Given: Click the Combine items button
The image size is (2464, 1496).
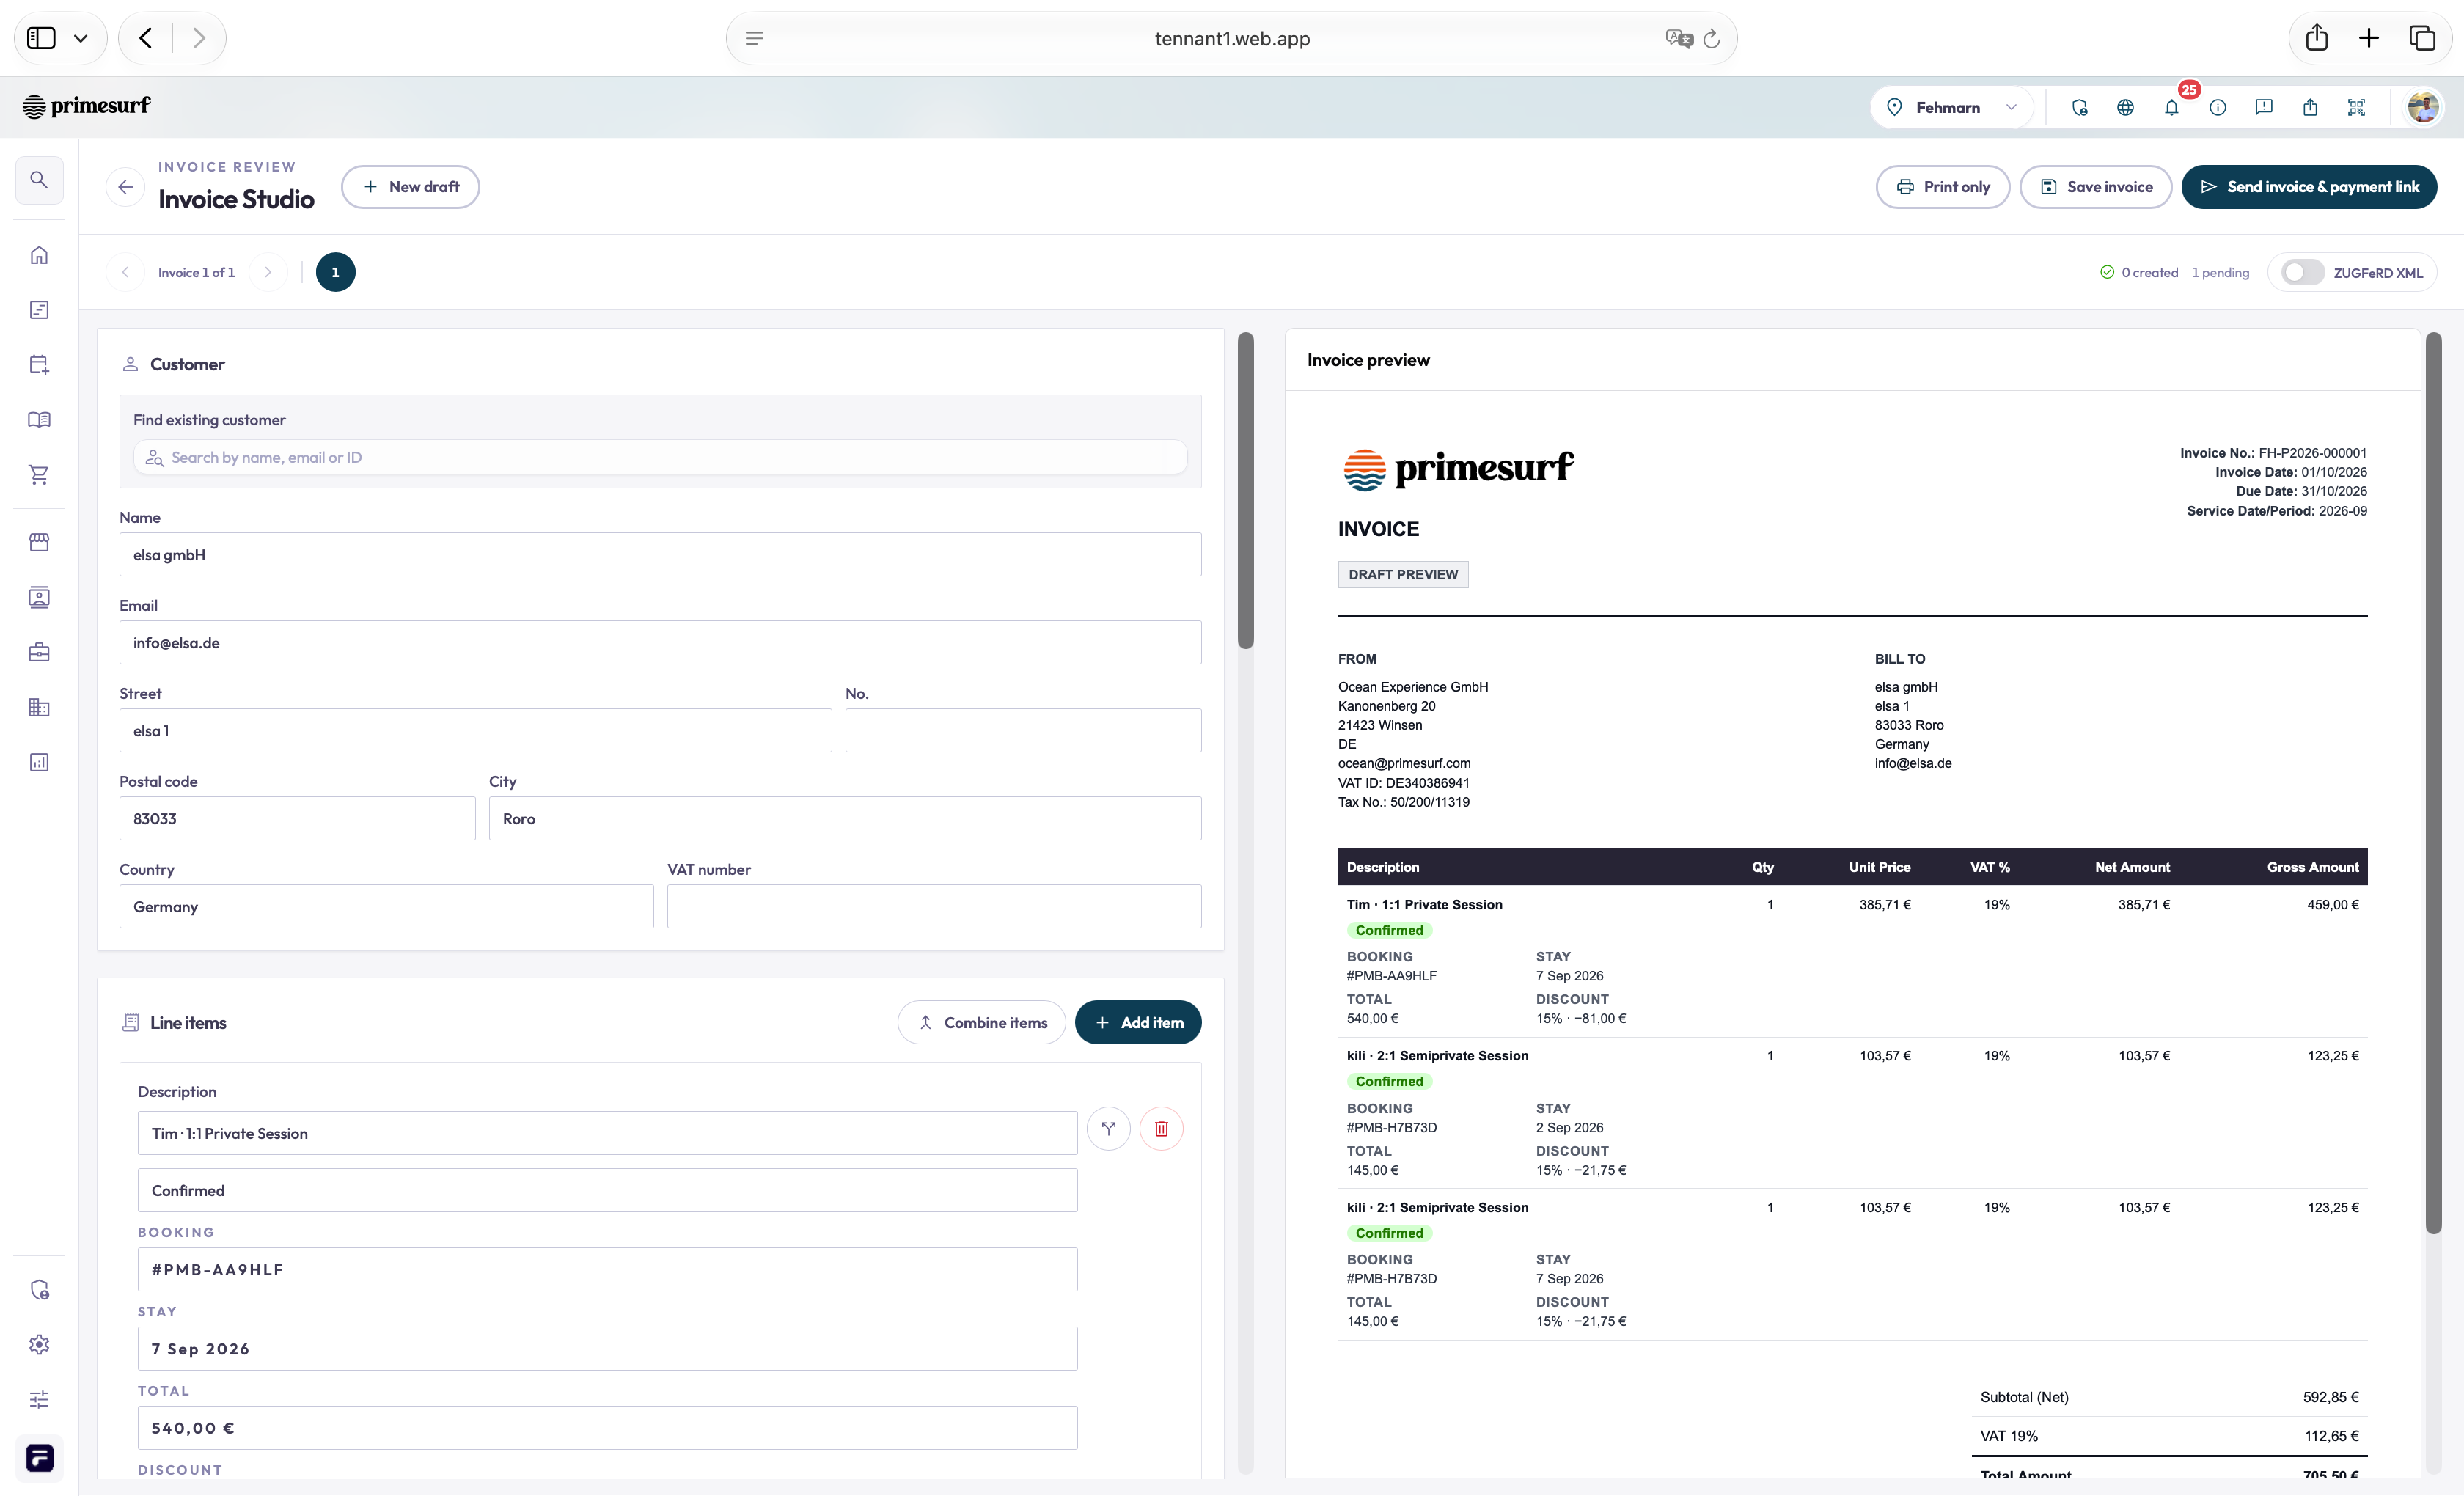Looking at the screenshot, I should coord(982,1023).
